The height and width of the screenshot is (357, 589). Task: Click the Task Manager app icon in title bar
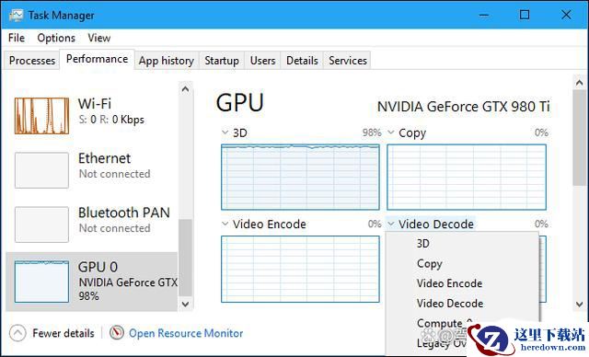click(x=17, y=15)
